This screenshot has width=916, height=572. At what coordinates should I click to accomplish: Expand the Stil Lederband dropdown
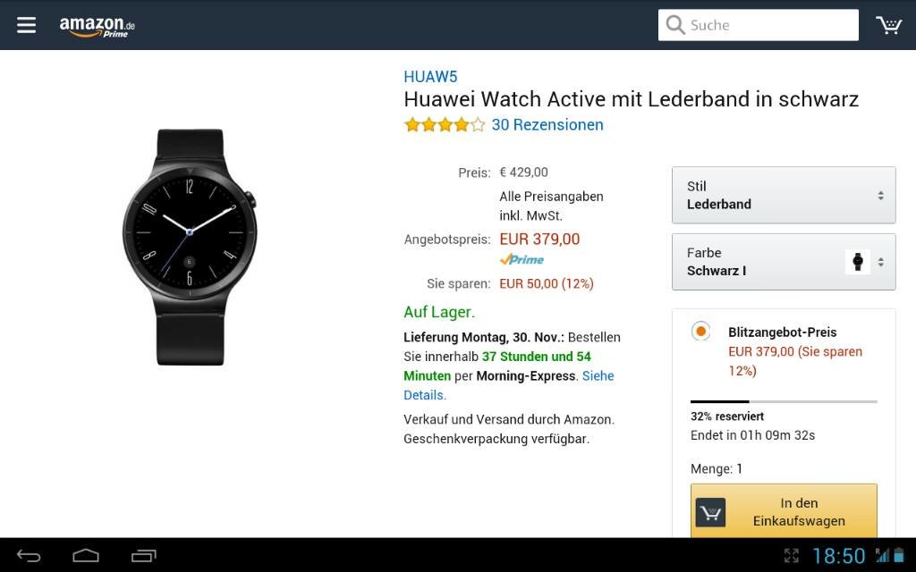pos(784,195)
